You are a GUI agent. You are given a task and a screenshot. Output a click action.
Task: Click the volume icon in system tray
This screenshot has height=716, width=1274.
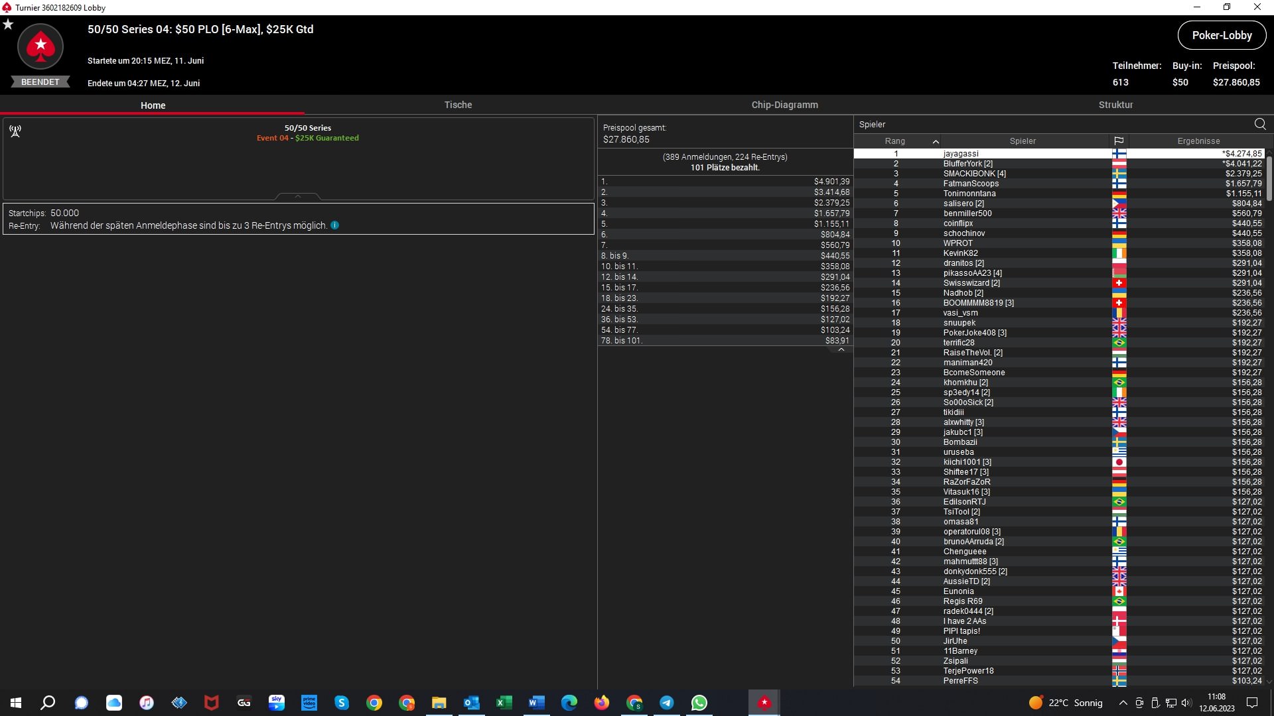point(1186,703)
